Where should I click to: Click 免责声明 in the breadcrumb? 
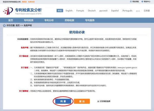[28, 25]
